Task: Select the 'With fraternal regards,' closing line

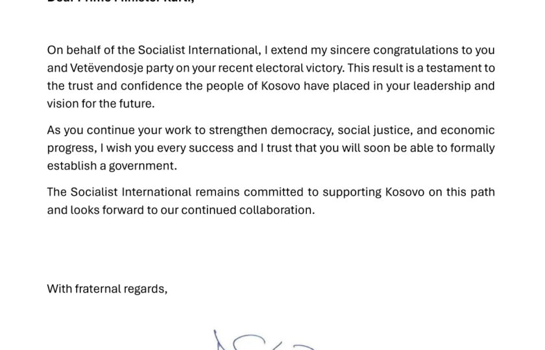Action: (107, 289)
